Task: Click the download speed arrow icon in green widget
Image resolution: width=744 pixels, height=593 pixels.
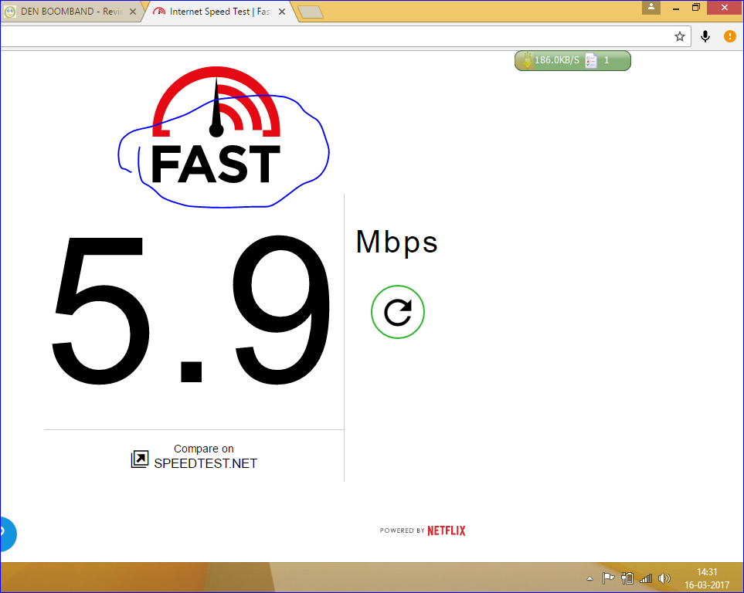Action: coord(527,61)
